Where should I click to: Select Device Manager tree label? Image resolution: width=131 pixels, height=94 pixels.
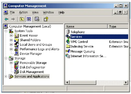[x=31, y=54]
